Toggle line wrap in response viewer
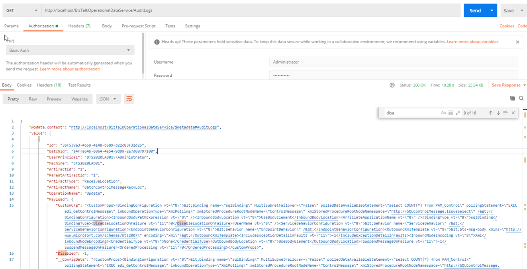 click(129, 99)
